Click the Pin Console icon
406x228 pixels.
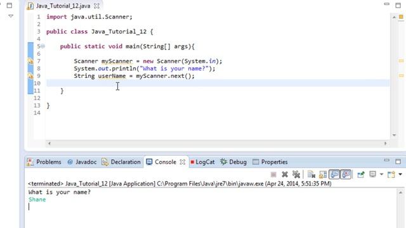click(361, 175)
